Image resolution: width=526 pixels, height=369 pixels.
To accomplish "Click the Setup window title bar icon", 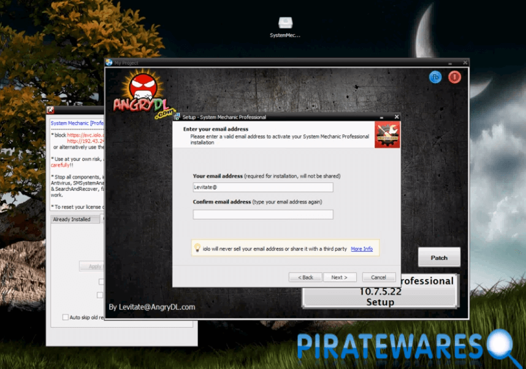I will [177, 117].
